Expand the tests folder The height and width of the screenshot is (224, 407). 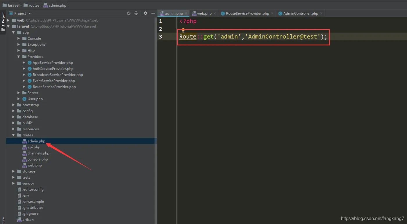pos(13,177)
